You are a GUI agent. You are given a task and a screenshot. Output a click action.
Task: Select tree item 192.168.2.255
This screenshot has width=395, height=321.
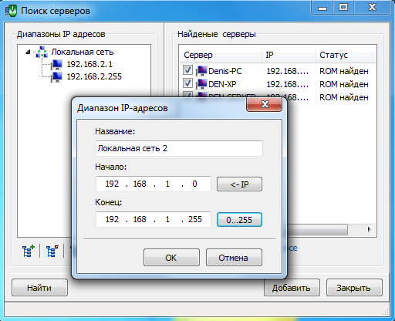click(x=94, y=76)
